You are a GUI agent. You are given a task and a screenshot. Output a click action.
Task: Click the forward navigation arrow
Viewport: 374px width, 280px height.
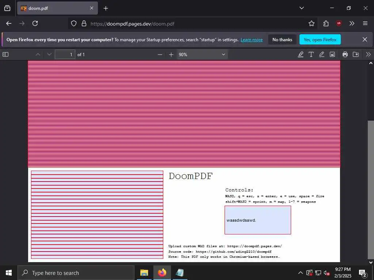[22, 23]
